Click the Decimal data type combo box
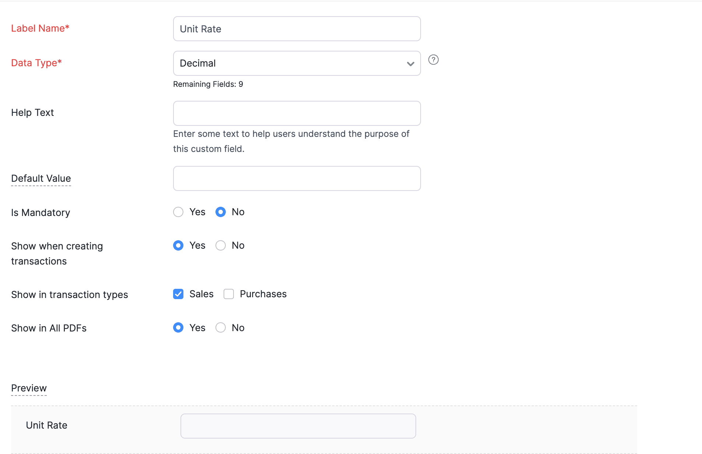 pos(291,63)
